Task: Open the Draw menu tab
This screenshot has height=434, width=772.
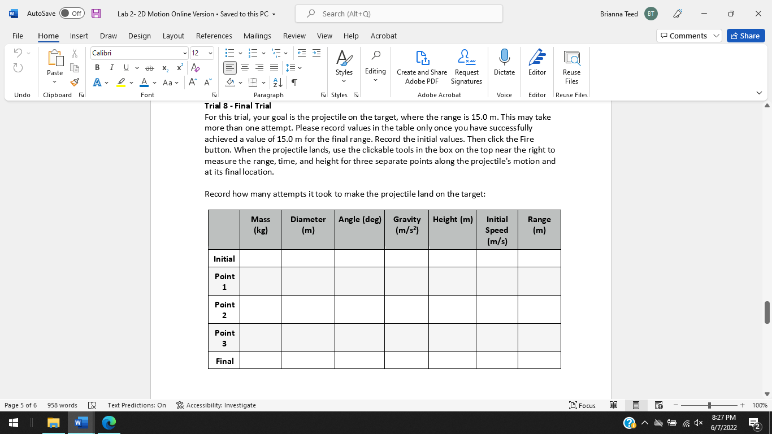Action: (x=108, y=36)
